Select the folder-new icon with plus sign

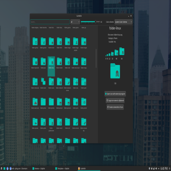[x=76, y=82]
